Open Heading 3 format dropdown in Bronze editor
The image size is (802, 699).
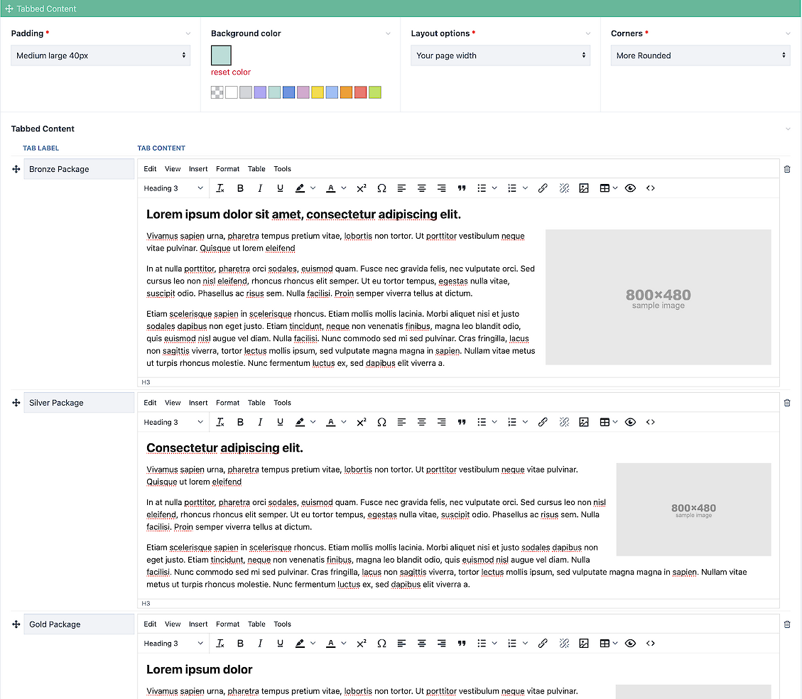point(173,188)
